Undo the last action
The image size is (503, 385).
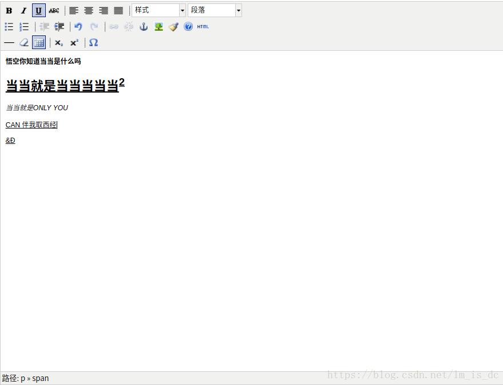(x=78, y=27)
